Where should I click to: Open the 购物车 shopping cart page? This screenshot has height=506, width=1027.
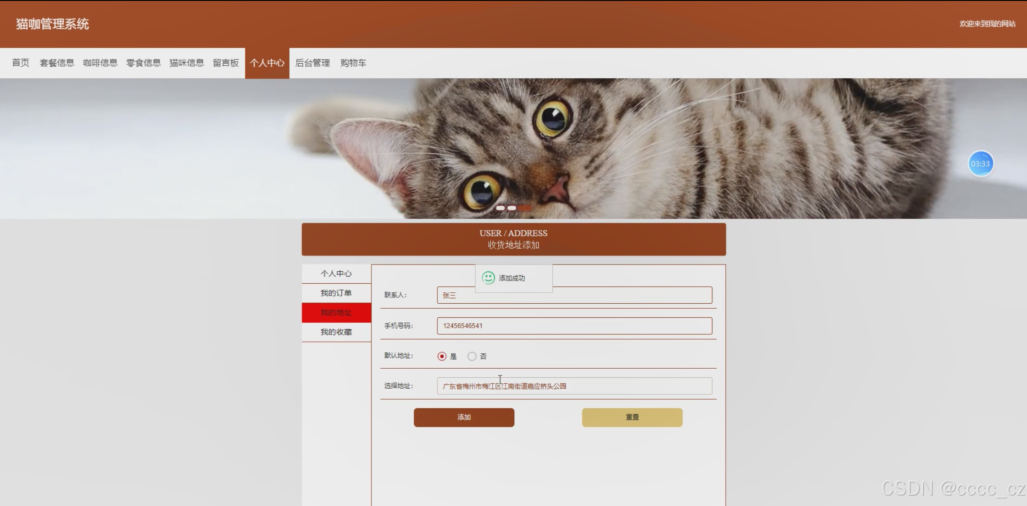[x=353, y=63]
